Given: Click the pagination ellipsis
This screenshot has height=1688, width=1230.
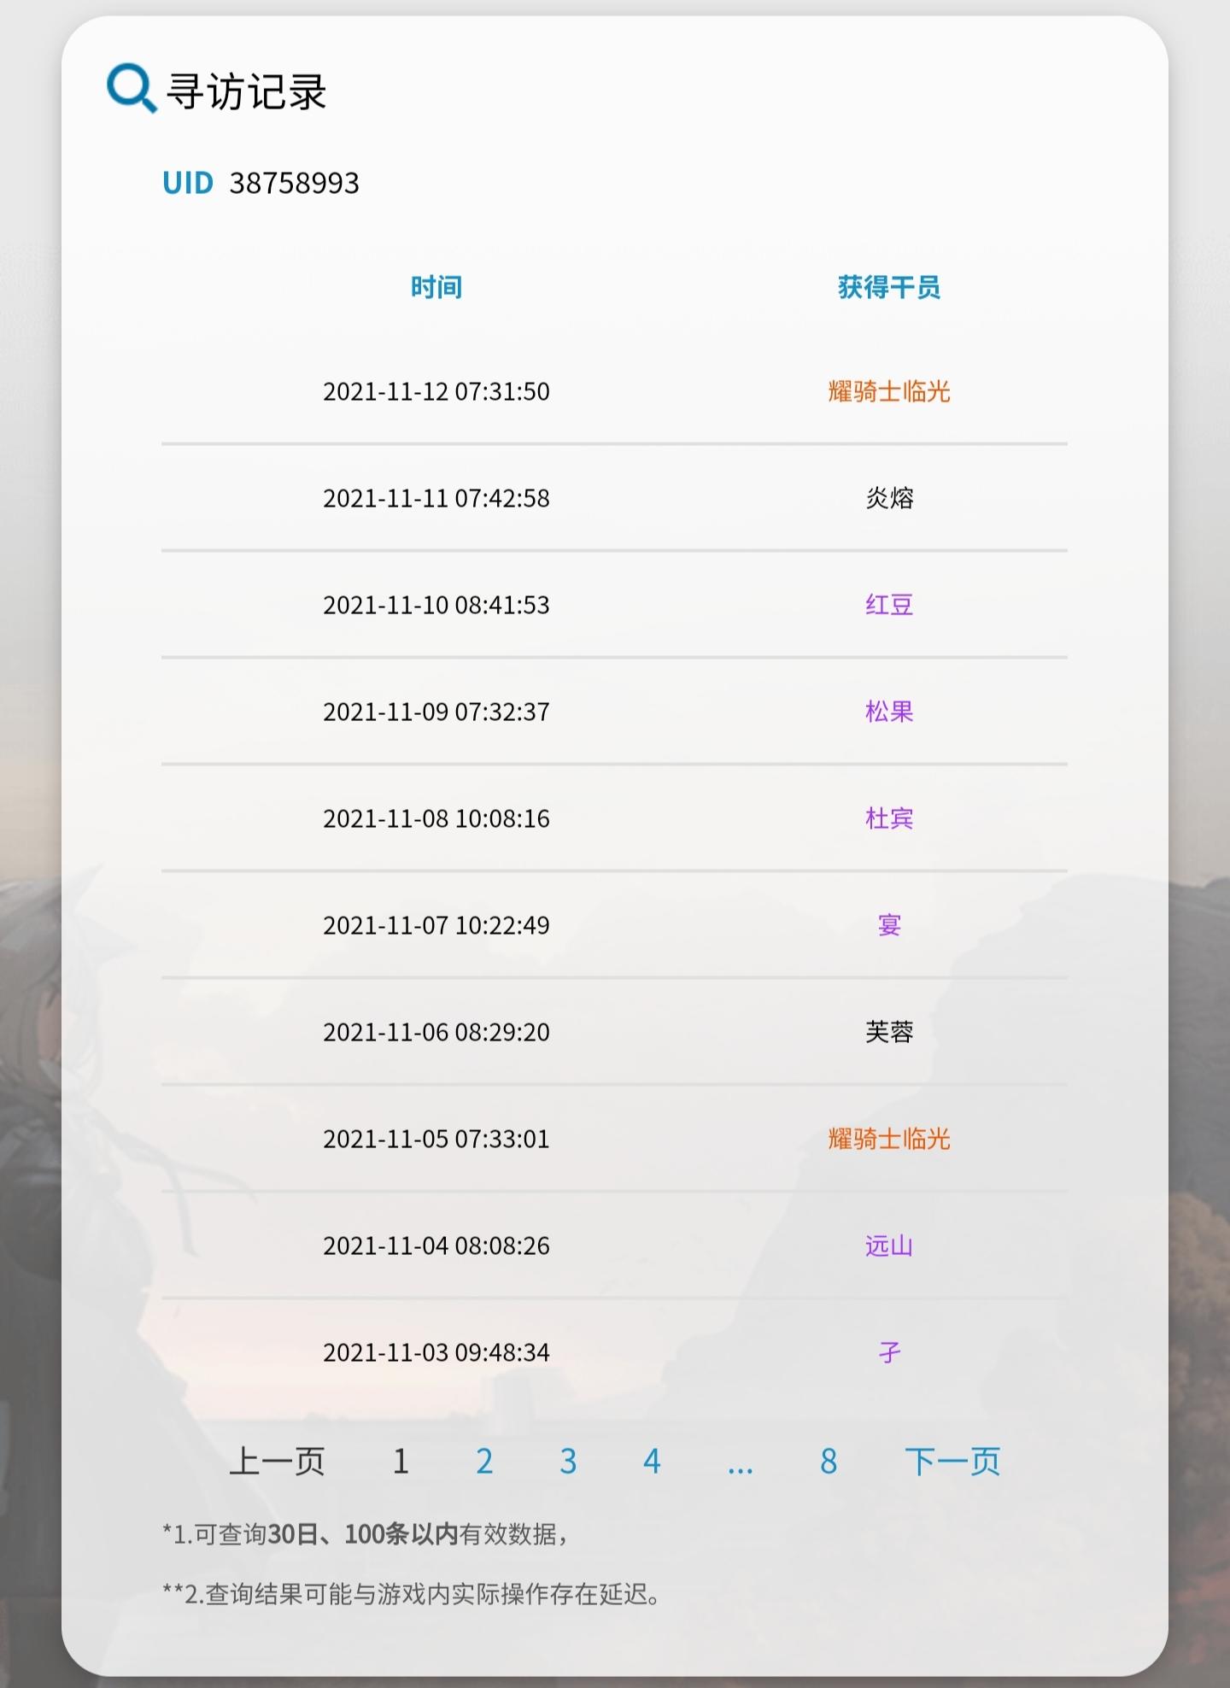Looking at the screenshot, I should click(x=740, y=1464).
